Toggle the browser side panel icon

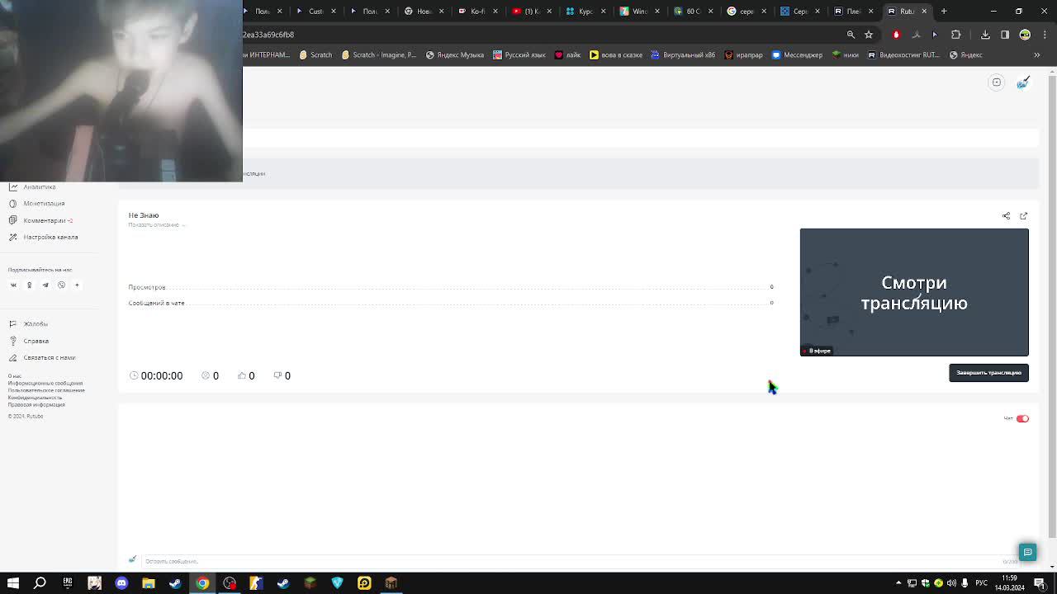click(x=1005, y=35)
